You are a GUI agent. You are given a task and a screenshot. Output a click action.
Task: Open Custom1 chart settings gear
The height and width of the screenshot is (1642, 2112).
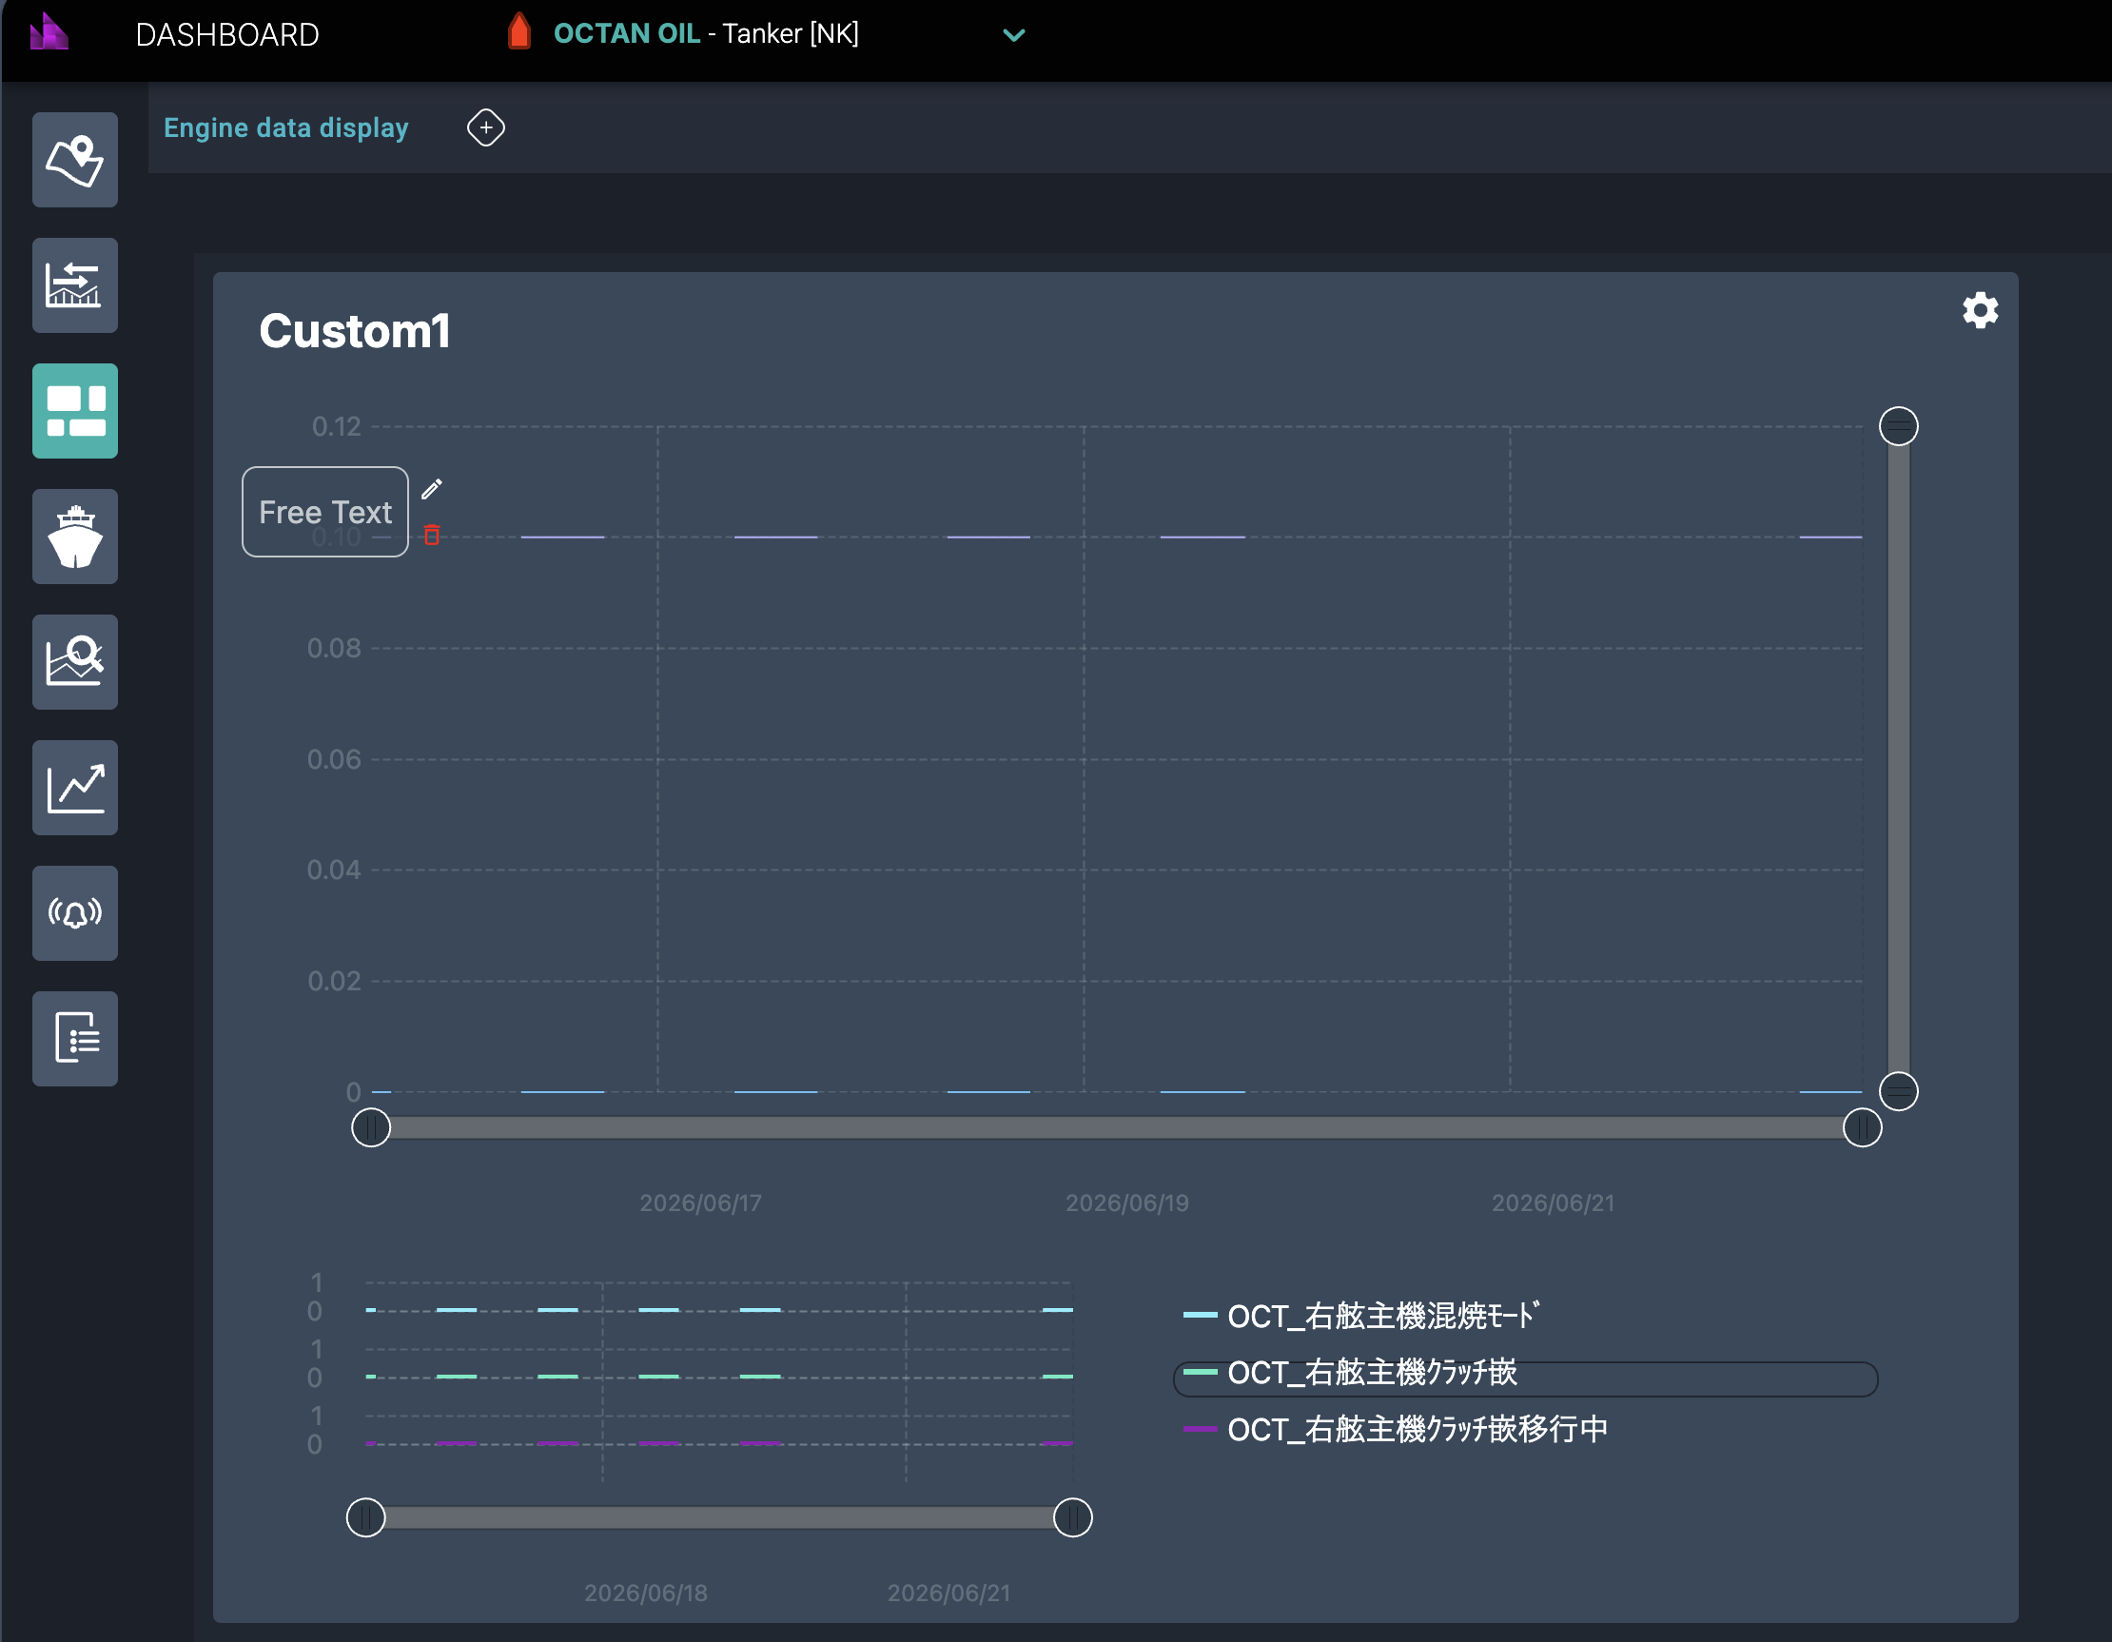1980,310
